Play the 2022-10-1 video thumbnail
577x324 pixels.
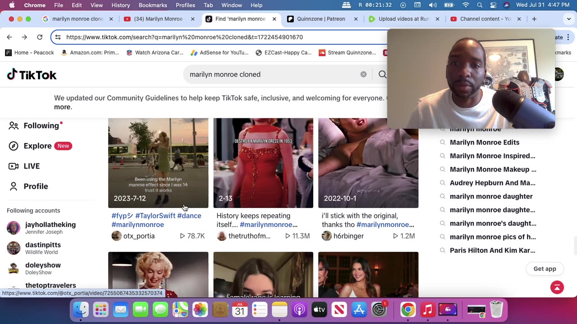tap(368, 162)
